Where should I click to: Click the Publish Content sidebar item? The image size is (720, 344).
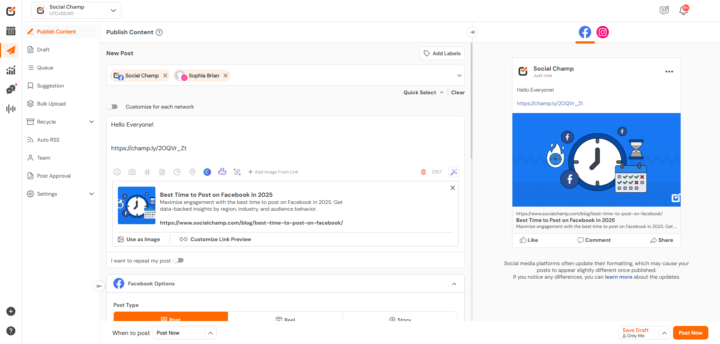click(62, 32)
